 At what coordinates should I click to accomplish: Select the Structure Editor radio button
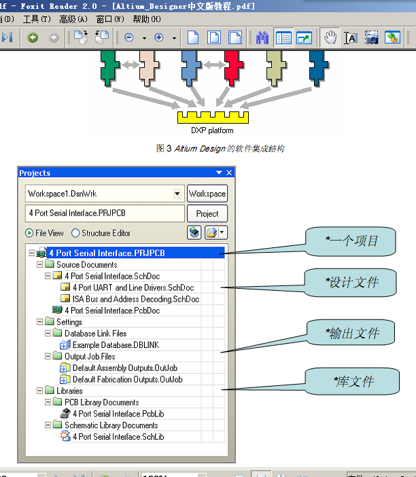[75, 233]
